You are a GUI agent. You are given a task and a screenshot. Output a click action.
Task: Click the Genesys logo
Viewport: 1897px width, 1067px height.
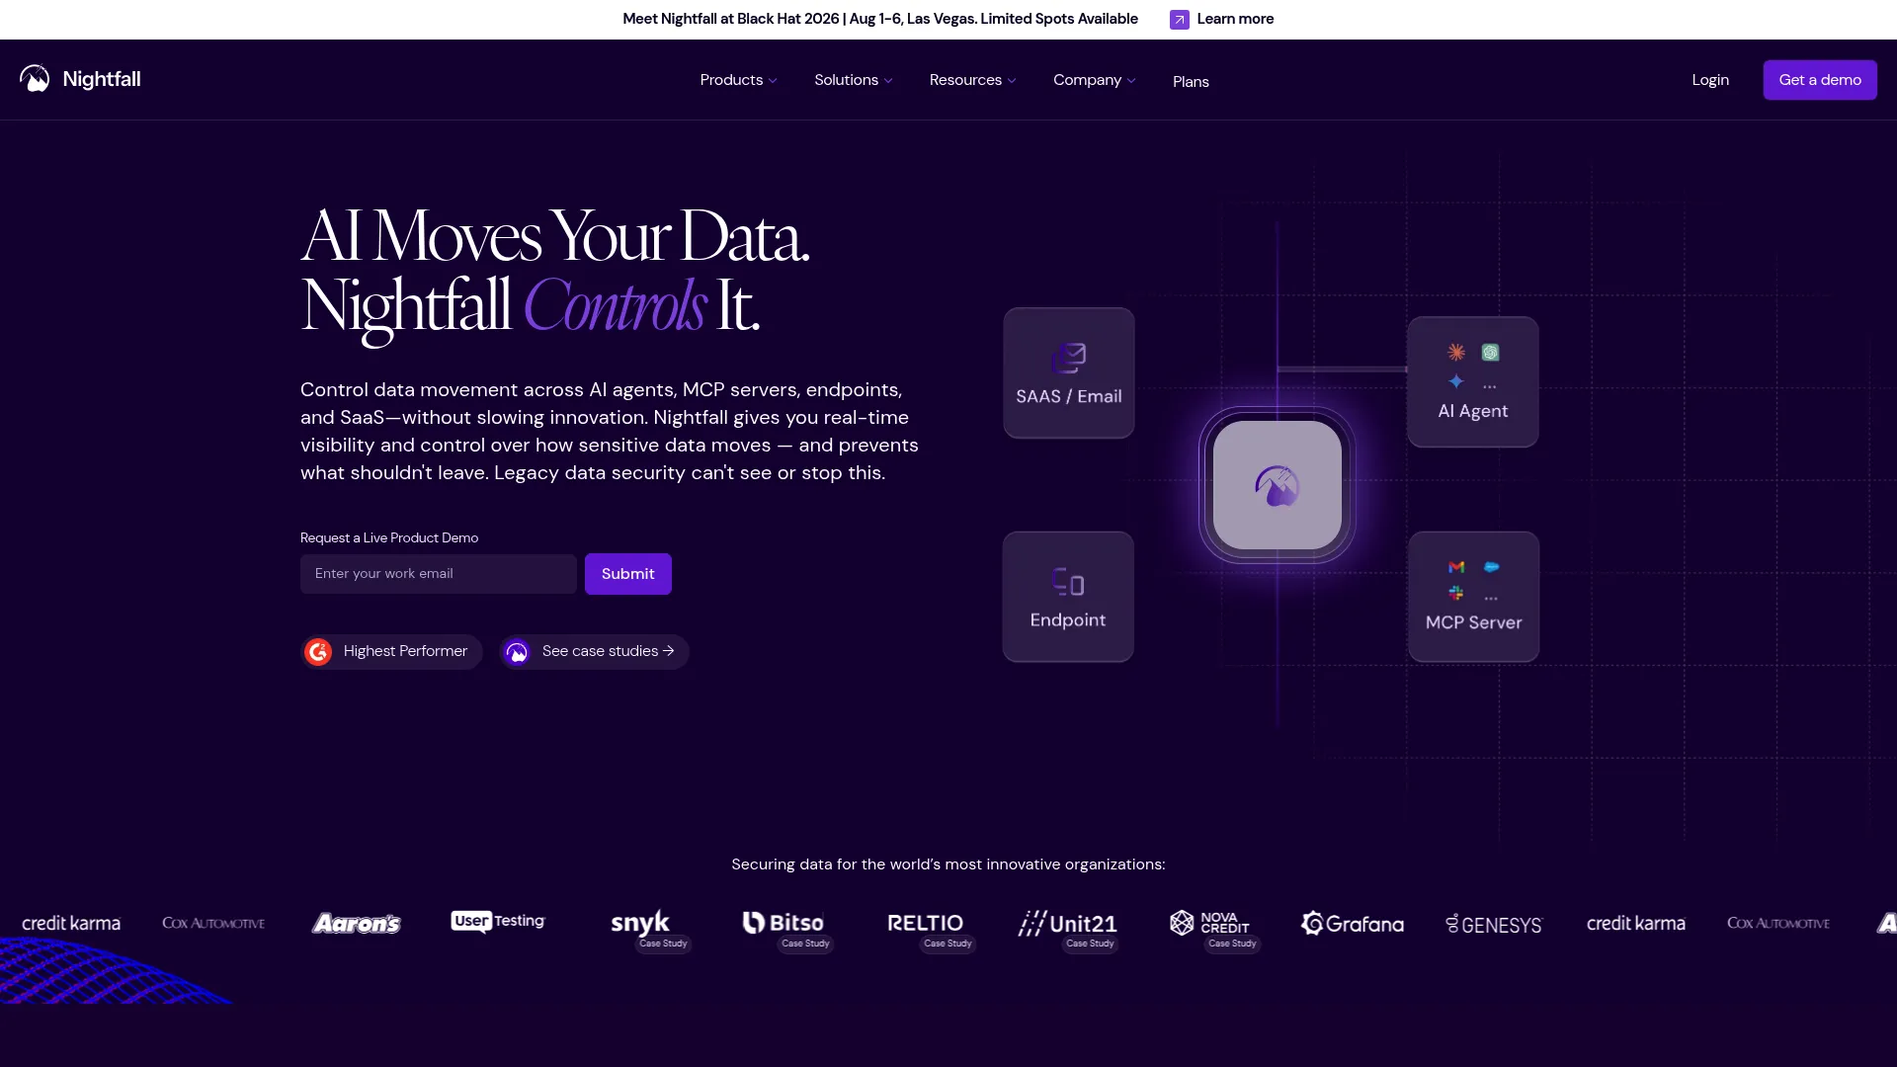pos(1494,925)
